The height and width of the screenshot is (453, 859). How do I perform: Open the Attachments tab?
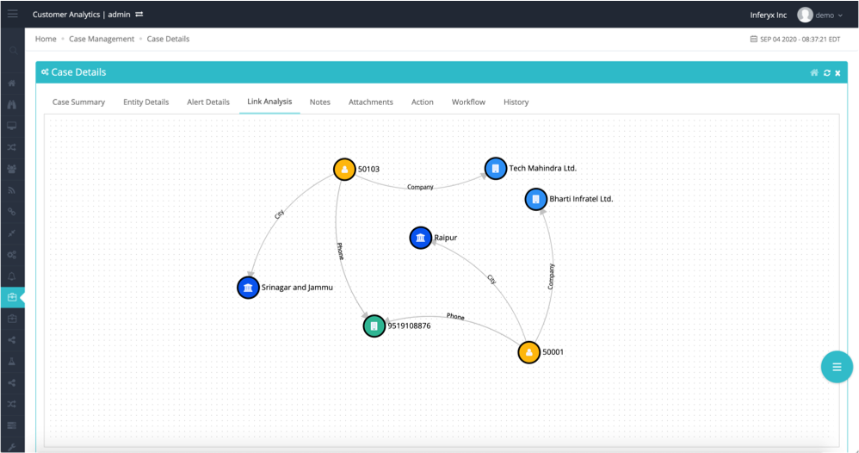click(371, 102)
